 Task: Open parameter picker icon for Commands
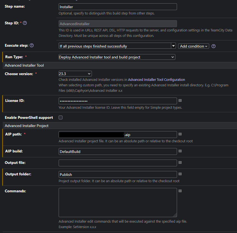click(x=180, y=191)
